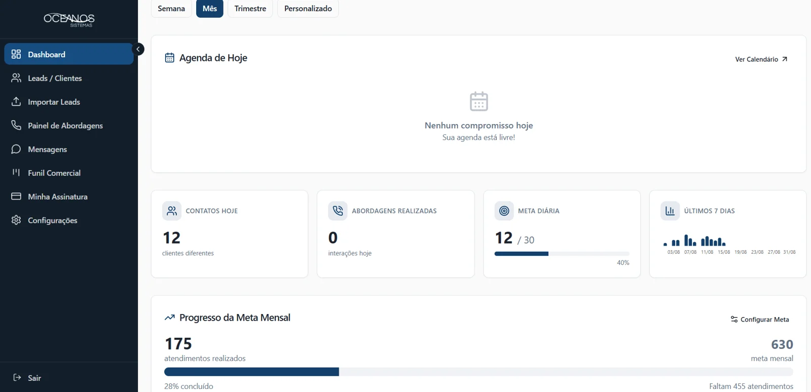
Task: Click the 175 atendimentos realizados value
Action: [x=178, y=344]
